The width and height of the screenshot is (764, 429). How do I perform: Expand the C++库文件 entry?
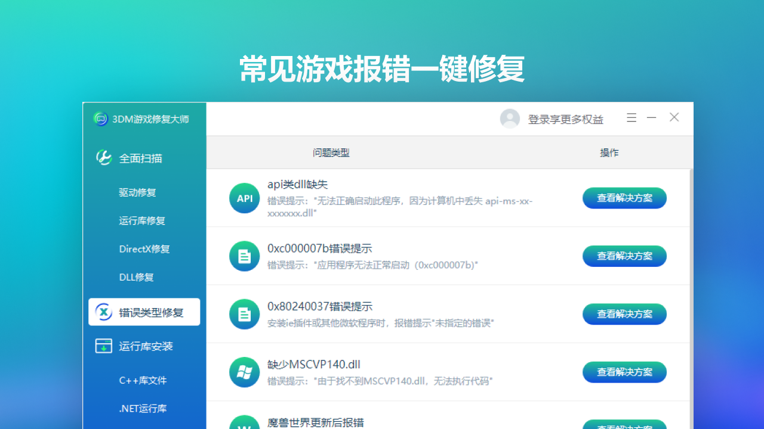[144, 380]
